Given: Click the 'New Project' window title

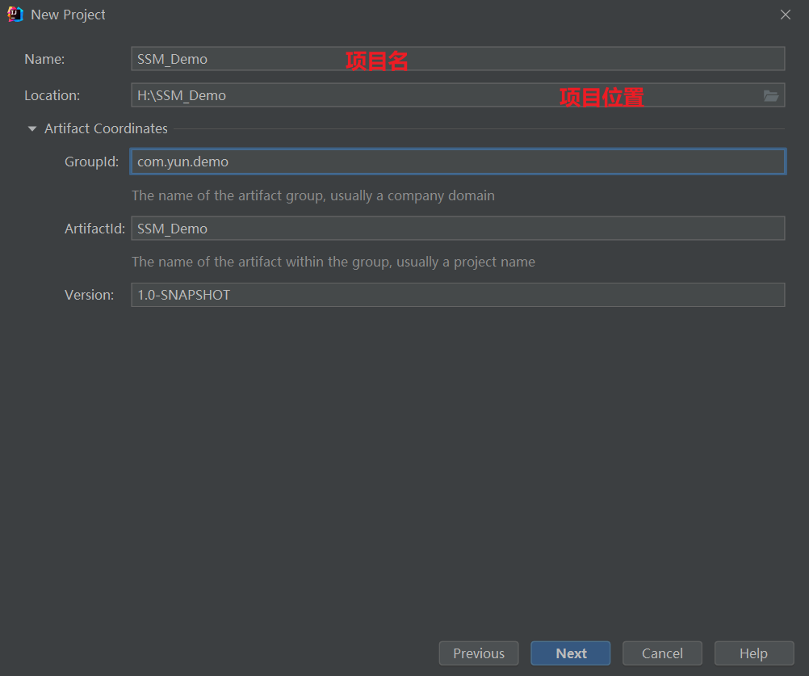Looking at the screenshot, I should point(68,15).
